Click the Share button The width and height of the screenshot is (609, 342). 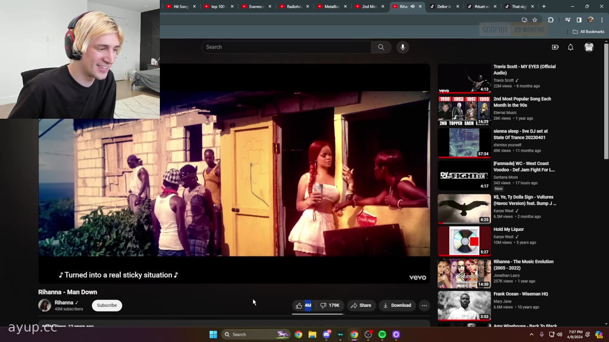click(x=361, y=305)
